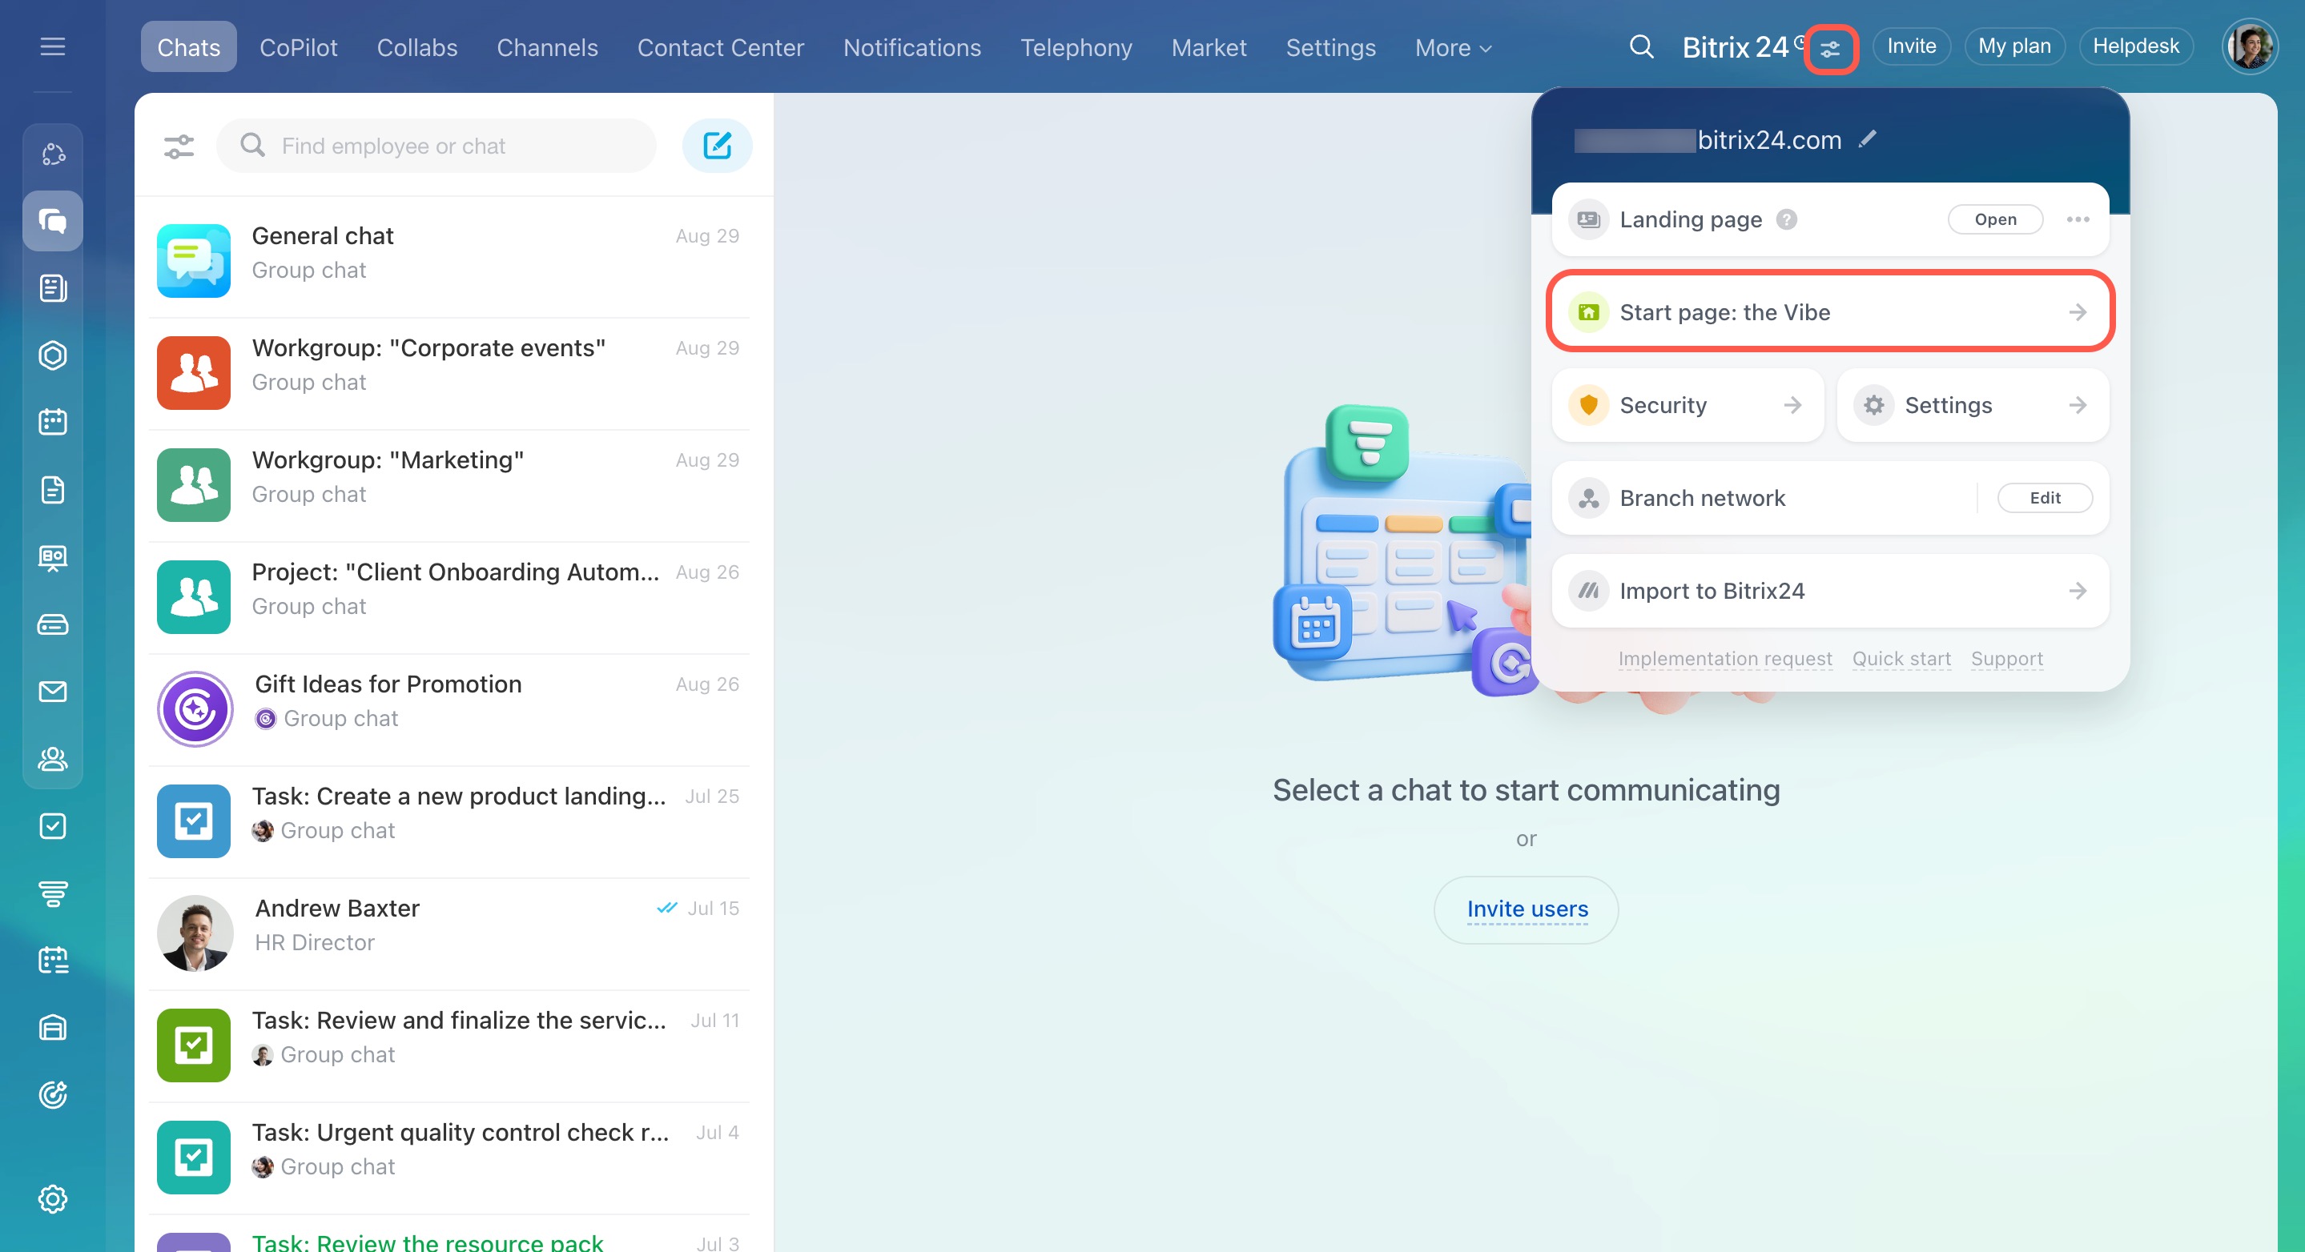Open the Feed newspaper icon in sidebar

pos(53,288)
